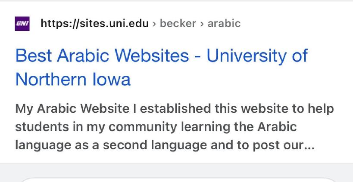Click the dash in the result title

[198, 56]
